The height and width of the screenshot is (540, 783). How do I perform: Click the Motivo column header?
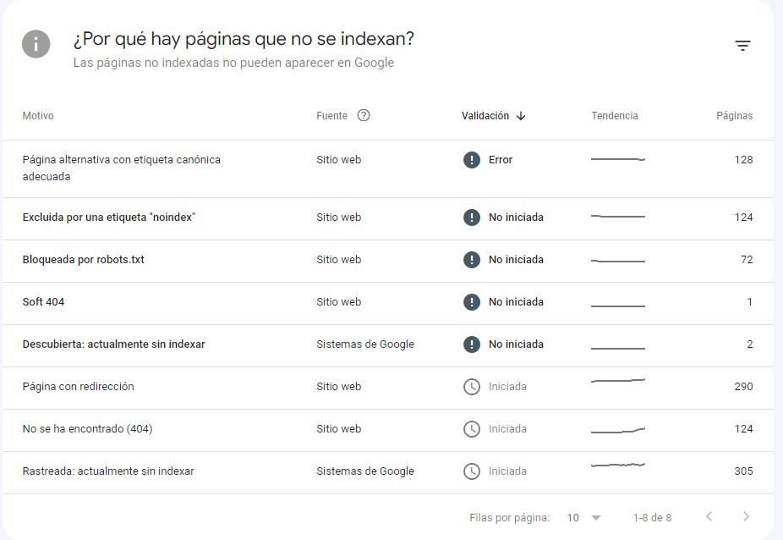[38, 116]
